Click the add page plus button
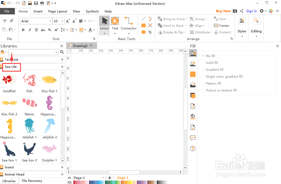 coord(110,178)
